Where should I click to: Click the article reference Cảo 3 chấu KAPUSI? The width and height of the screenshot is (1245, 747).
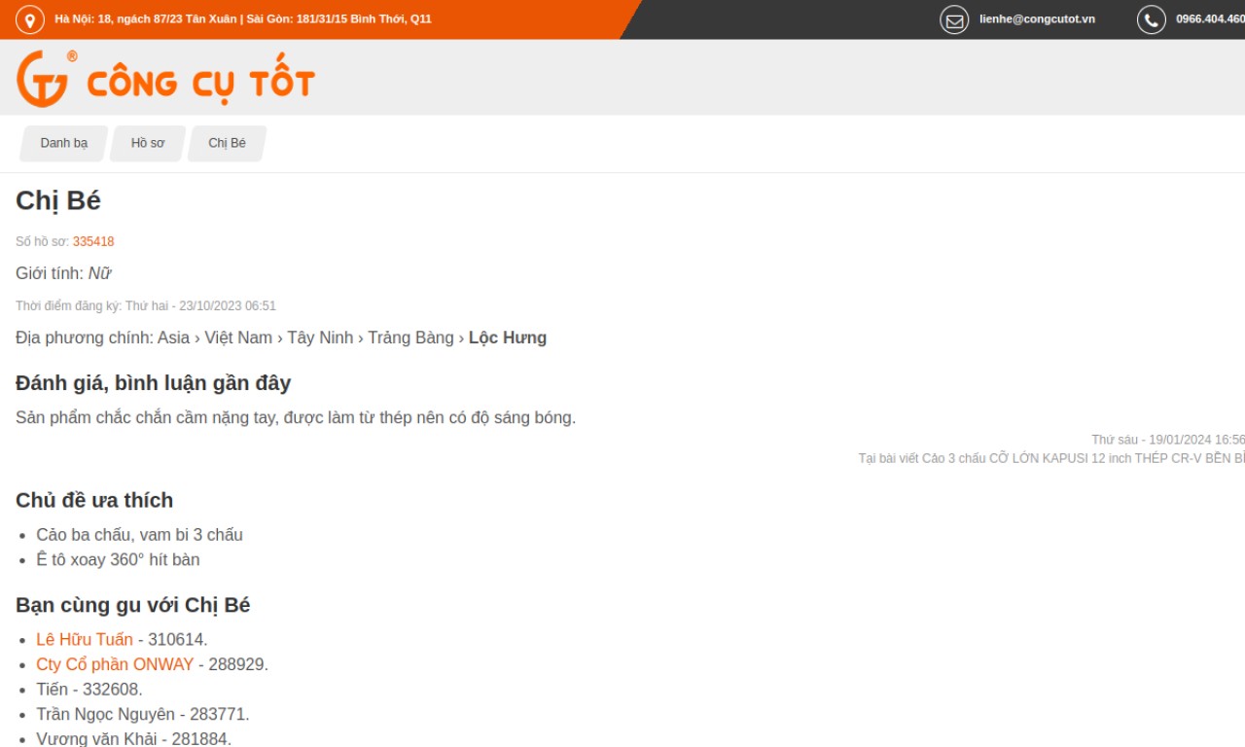(x=1051, y=458)
